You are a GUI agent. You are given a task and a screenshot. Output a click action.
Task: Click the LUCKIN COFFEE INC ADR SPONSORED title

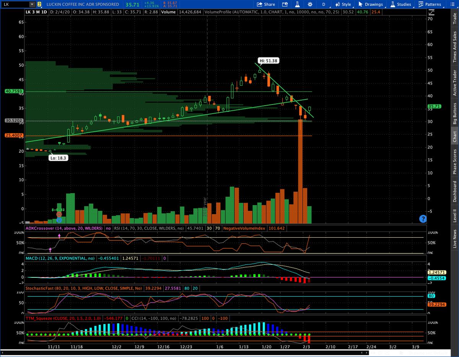click(83, 5)
